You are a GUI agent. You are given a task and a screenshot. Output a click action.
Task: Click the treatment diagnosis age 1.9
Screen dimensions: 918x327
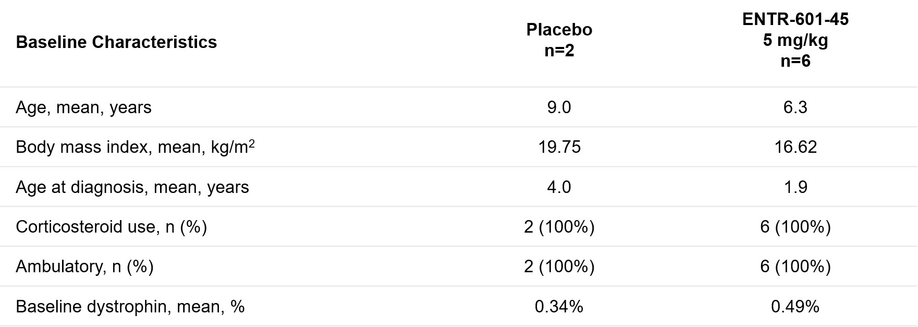pyautogui.click(x=795, y=187)
